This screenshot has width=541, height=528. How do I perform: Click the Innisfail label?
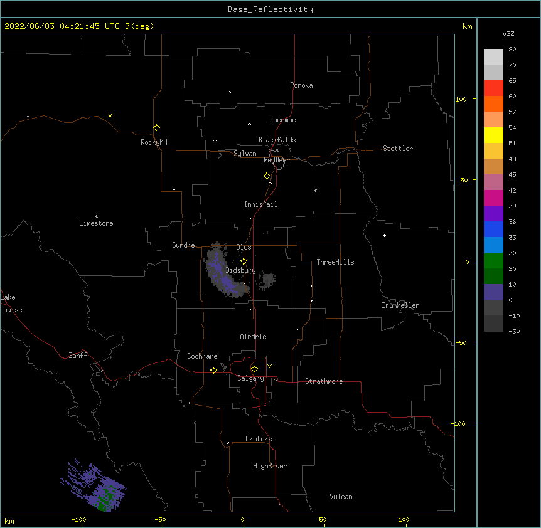[x=260, y=204]
